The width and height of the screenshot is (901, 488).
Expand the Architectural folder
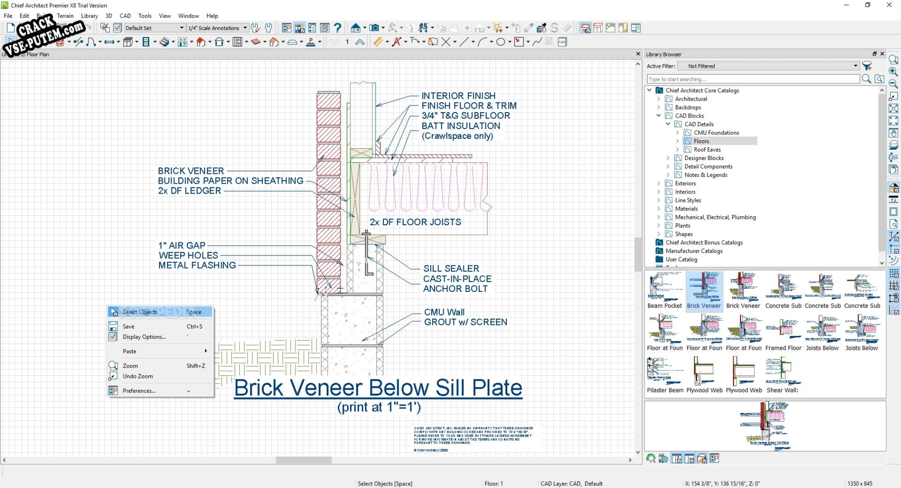pos(658,99)
